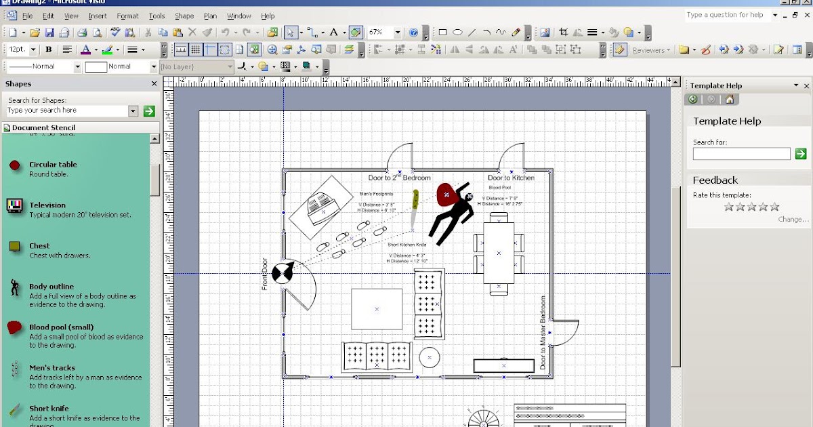The width and height of the screenshot is (813, 427).
Task: Toggle the Guides display button
Action: pyautogui.click(x=211, y=49)
